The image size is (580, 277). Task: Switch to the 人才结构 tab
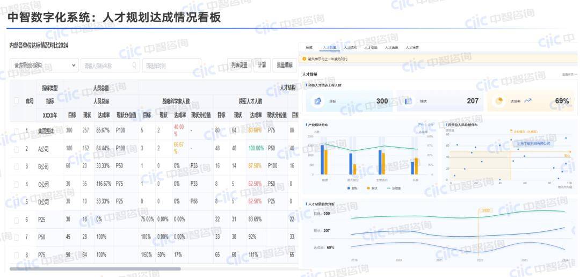pyautogui.click(x=350, y=48)
